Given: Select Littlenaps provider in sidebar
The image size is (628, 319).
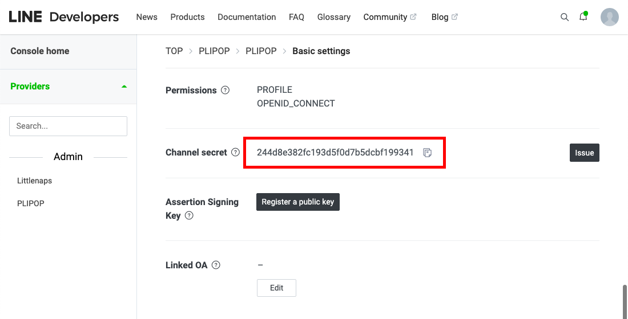Looking at the screenshot, I should (x=35, y=181).
